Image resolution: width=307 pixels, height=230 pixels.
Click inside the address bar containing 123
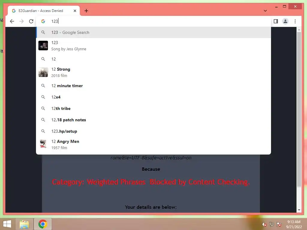click(153, 21)
